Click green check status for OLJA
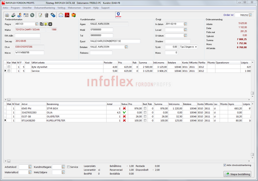Viewport: 258px width, 181px height. tap(124, 113)
